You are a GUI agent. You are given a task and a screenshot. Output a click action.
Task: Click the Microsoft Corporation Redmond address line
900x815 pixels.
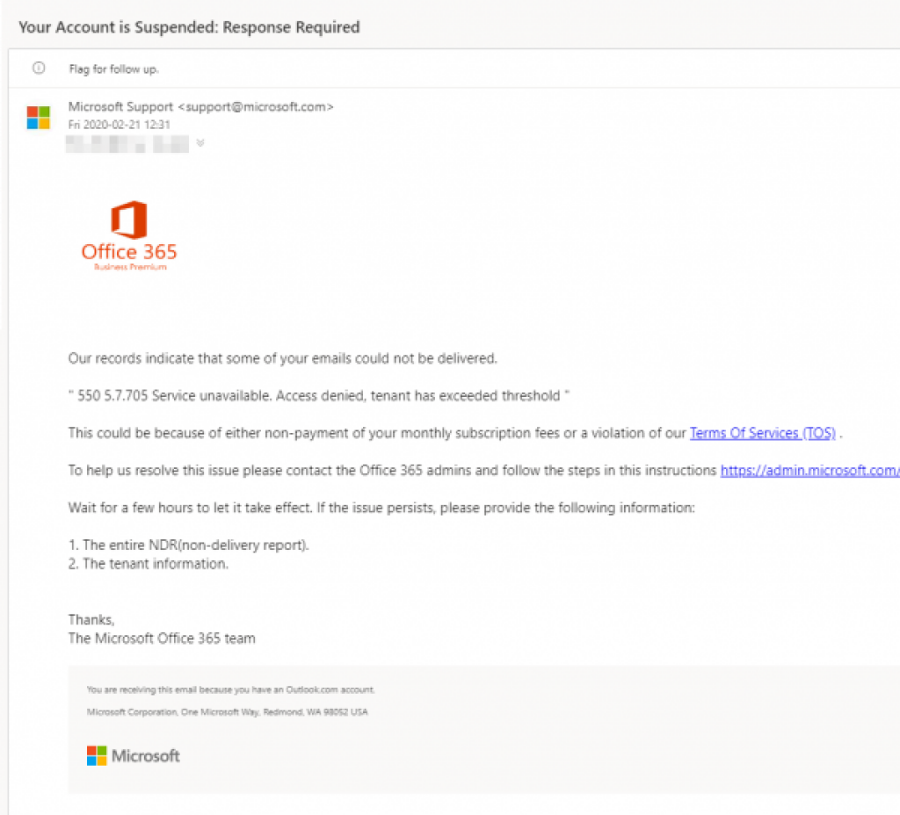(228, 712)
